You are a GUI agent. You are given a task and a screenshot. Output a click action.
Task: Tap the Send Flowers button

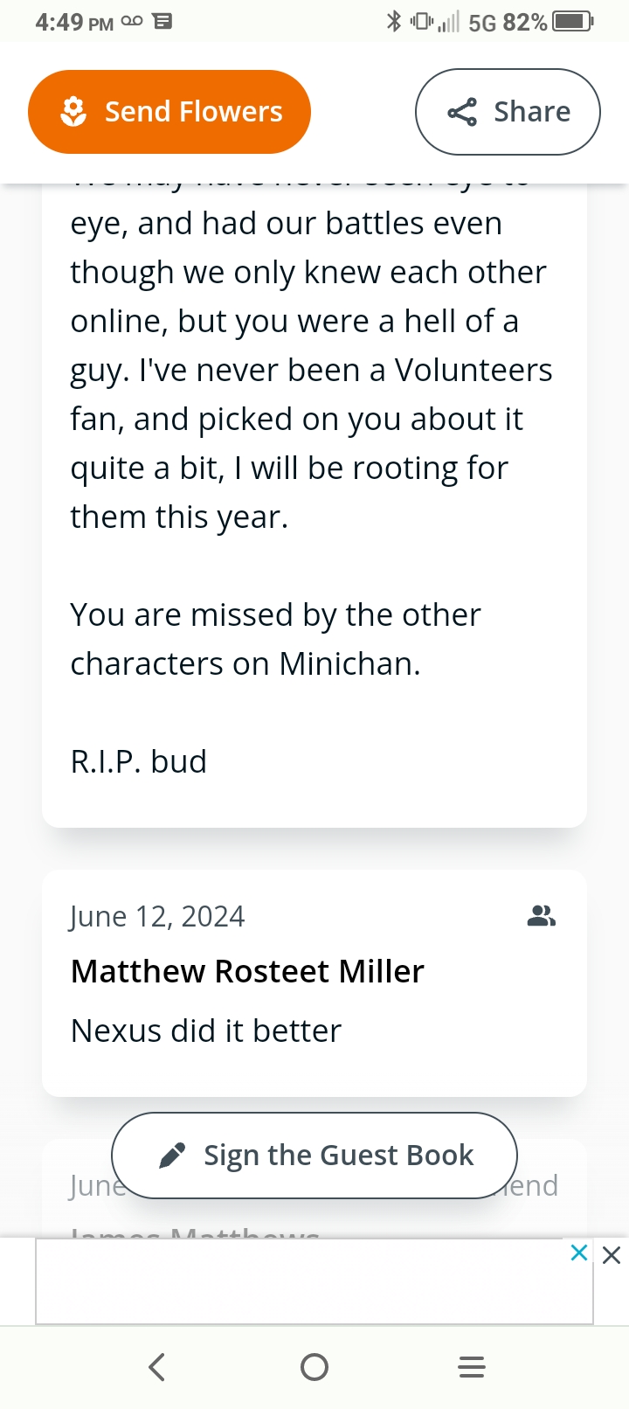click(x=169, y=112)
